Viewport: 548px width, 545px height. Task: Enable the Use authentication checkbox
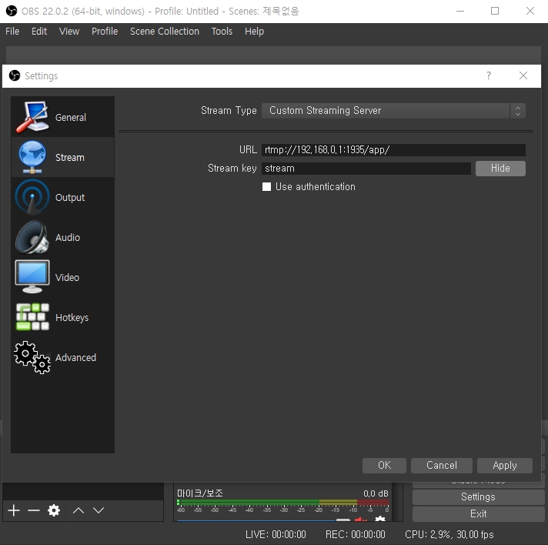point(267,187)
